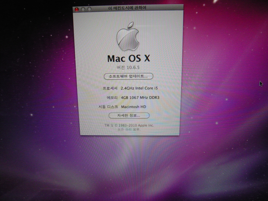Screen dimensions: 268x201
Task: Click the 1983-2010 Apple Inc. copyright line
Action: (129, 125)
